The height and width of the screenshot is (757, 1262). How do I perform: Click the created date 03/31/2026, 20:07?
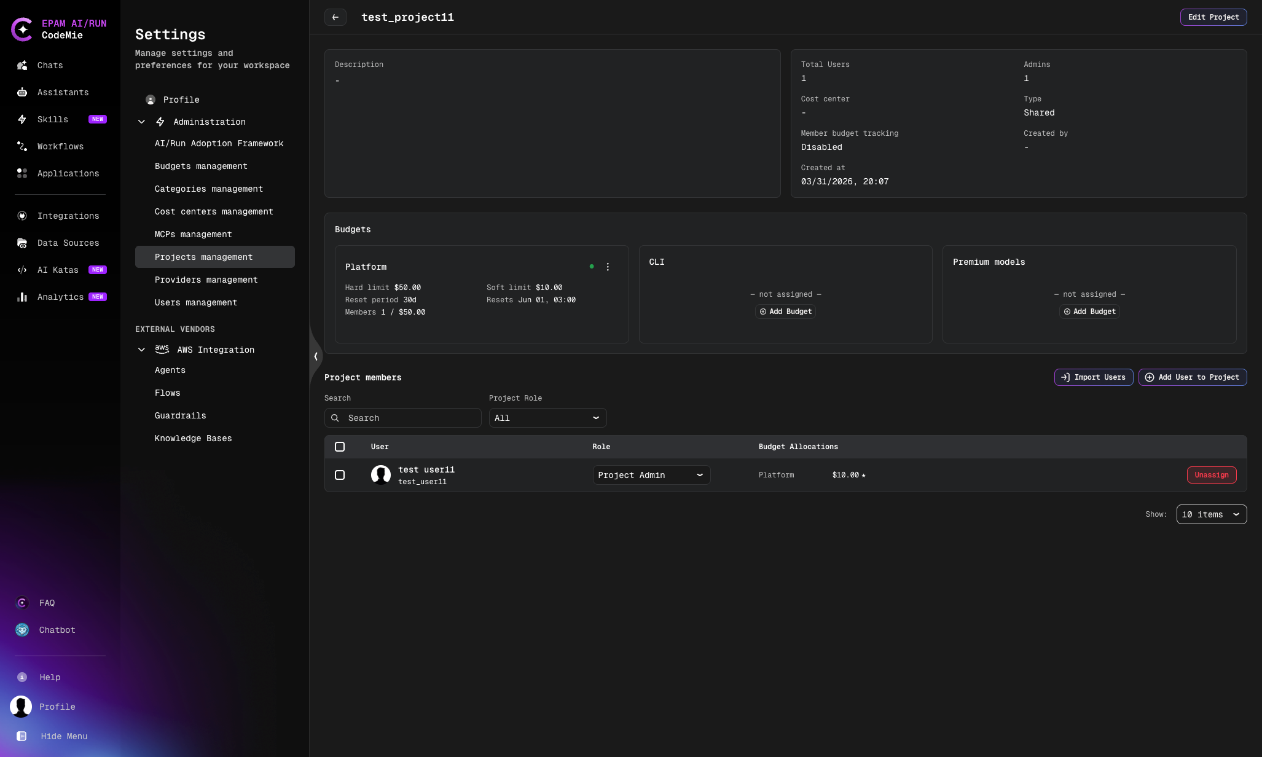[845, 181]
